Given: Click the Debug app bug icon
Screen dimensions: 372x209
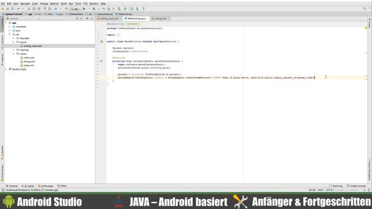Looking at the screenshot, I should [x=94, y=9].
